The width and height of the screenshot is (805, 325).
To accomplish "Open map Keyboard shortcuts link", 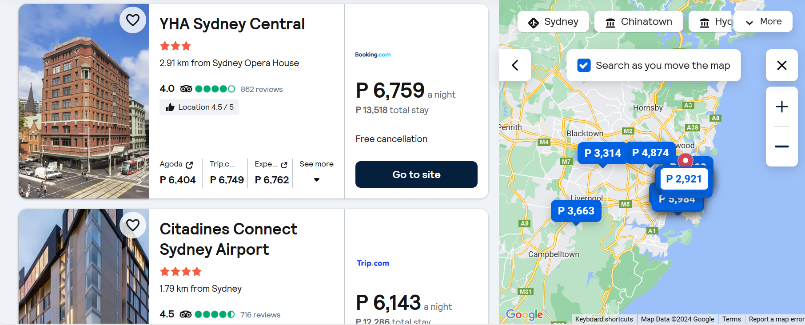I will click(x=604, y=319).
